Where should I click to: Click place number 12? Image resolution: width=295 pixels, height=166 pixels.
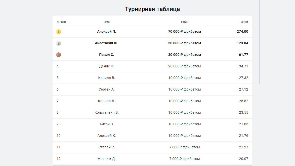[x=59, y=159]
